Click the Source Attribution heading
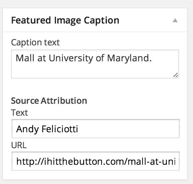Screen dimensions: 193x184 [x=49, y=101]
